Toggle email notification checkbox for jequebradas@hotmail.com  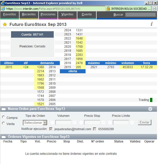tap(51, 129)
